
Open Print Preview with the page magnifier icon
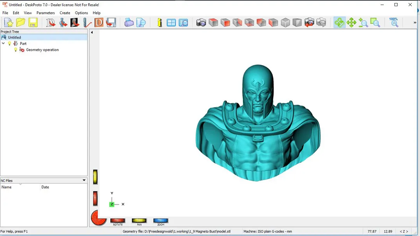[141, 23]
